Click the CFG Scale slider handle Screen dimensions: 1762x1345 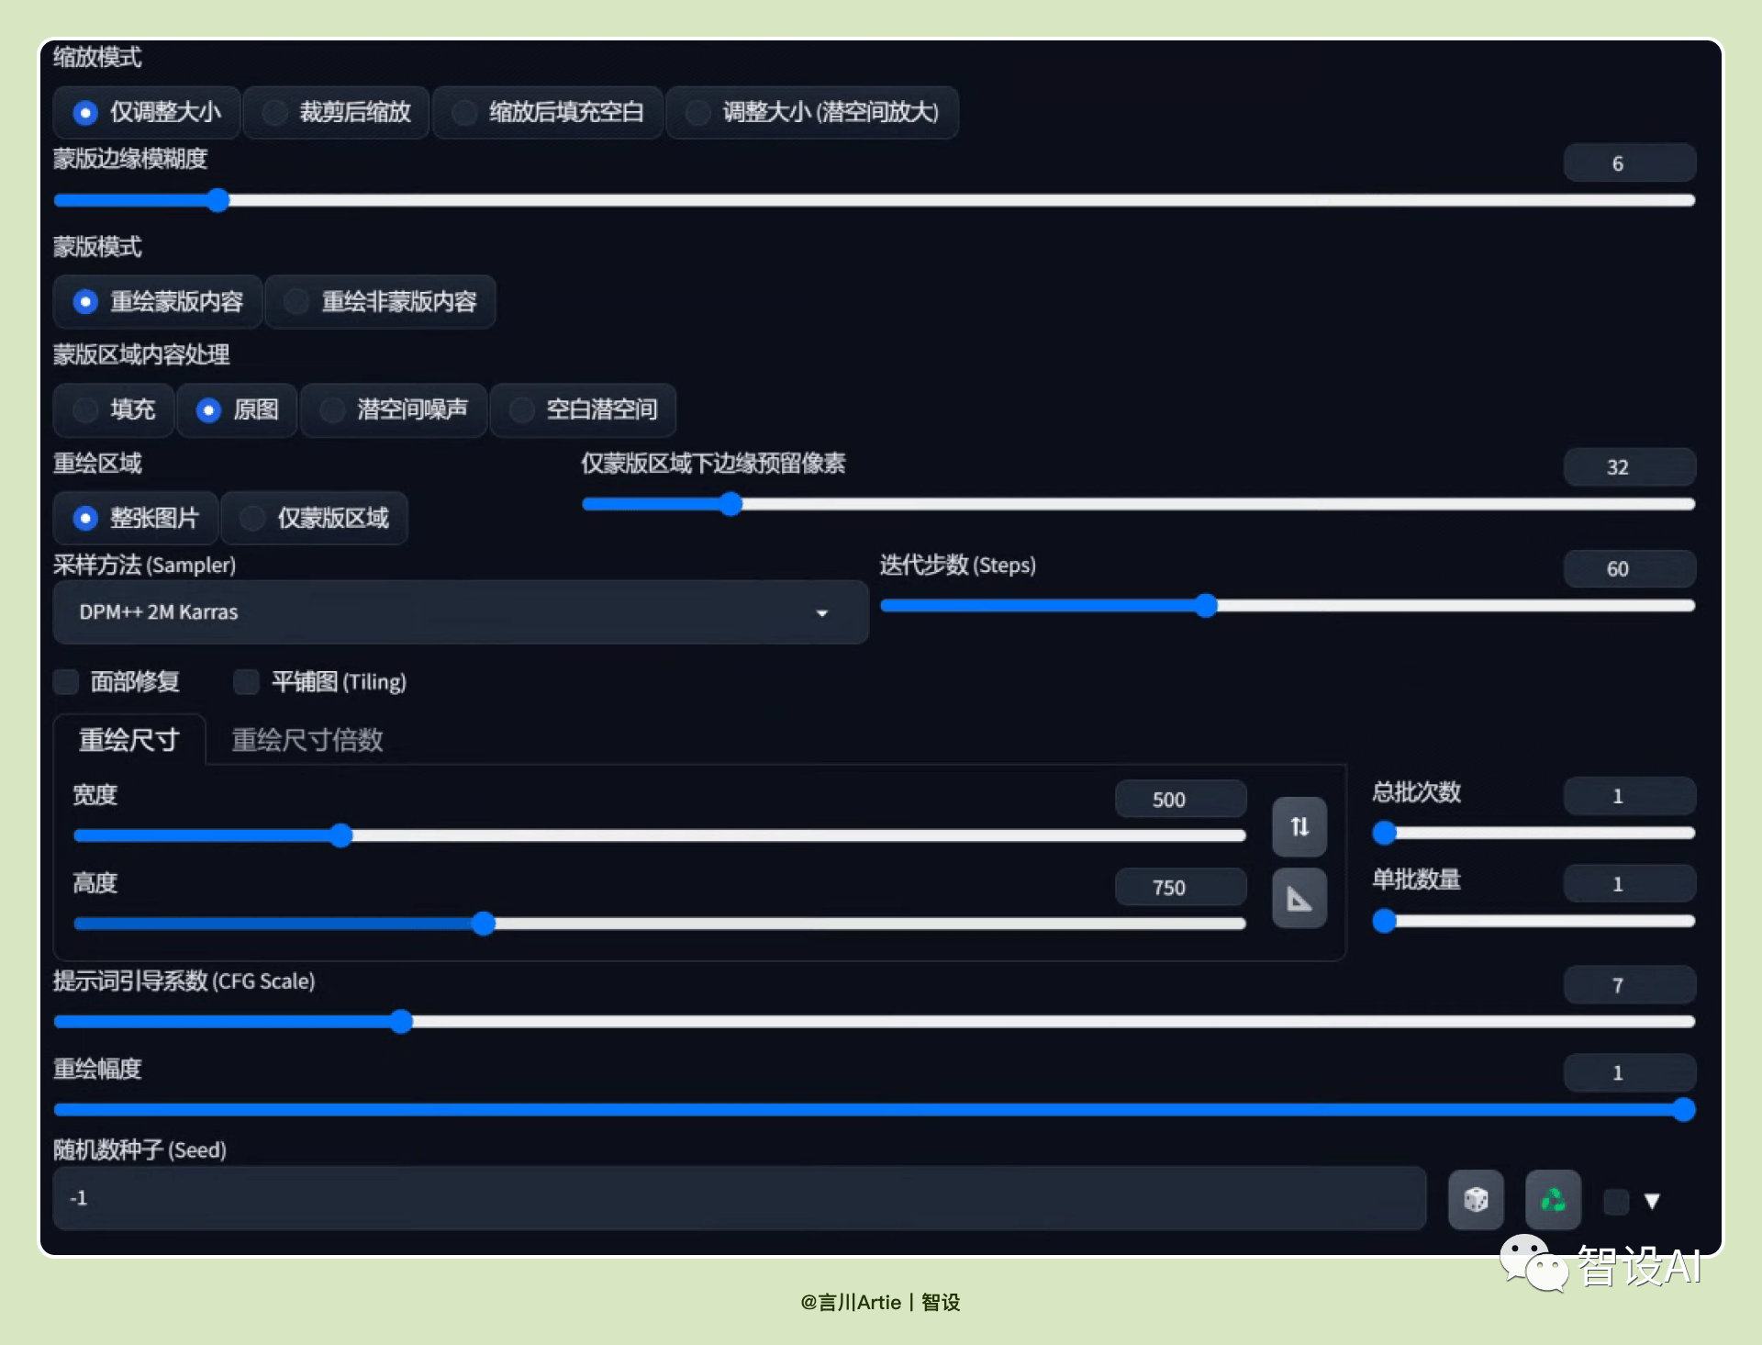pos(401,1022)
